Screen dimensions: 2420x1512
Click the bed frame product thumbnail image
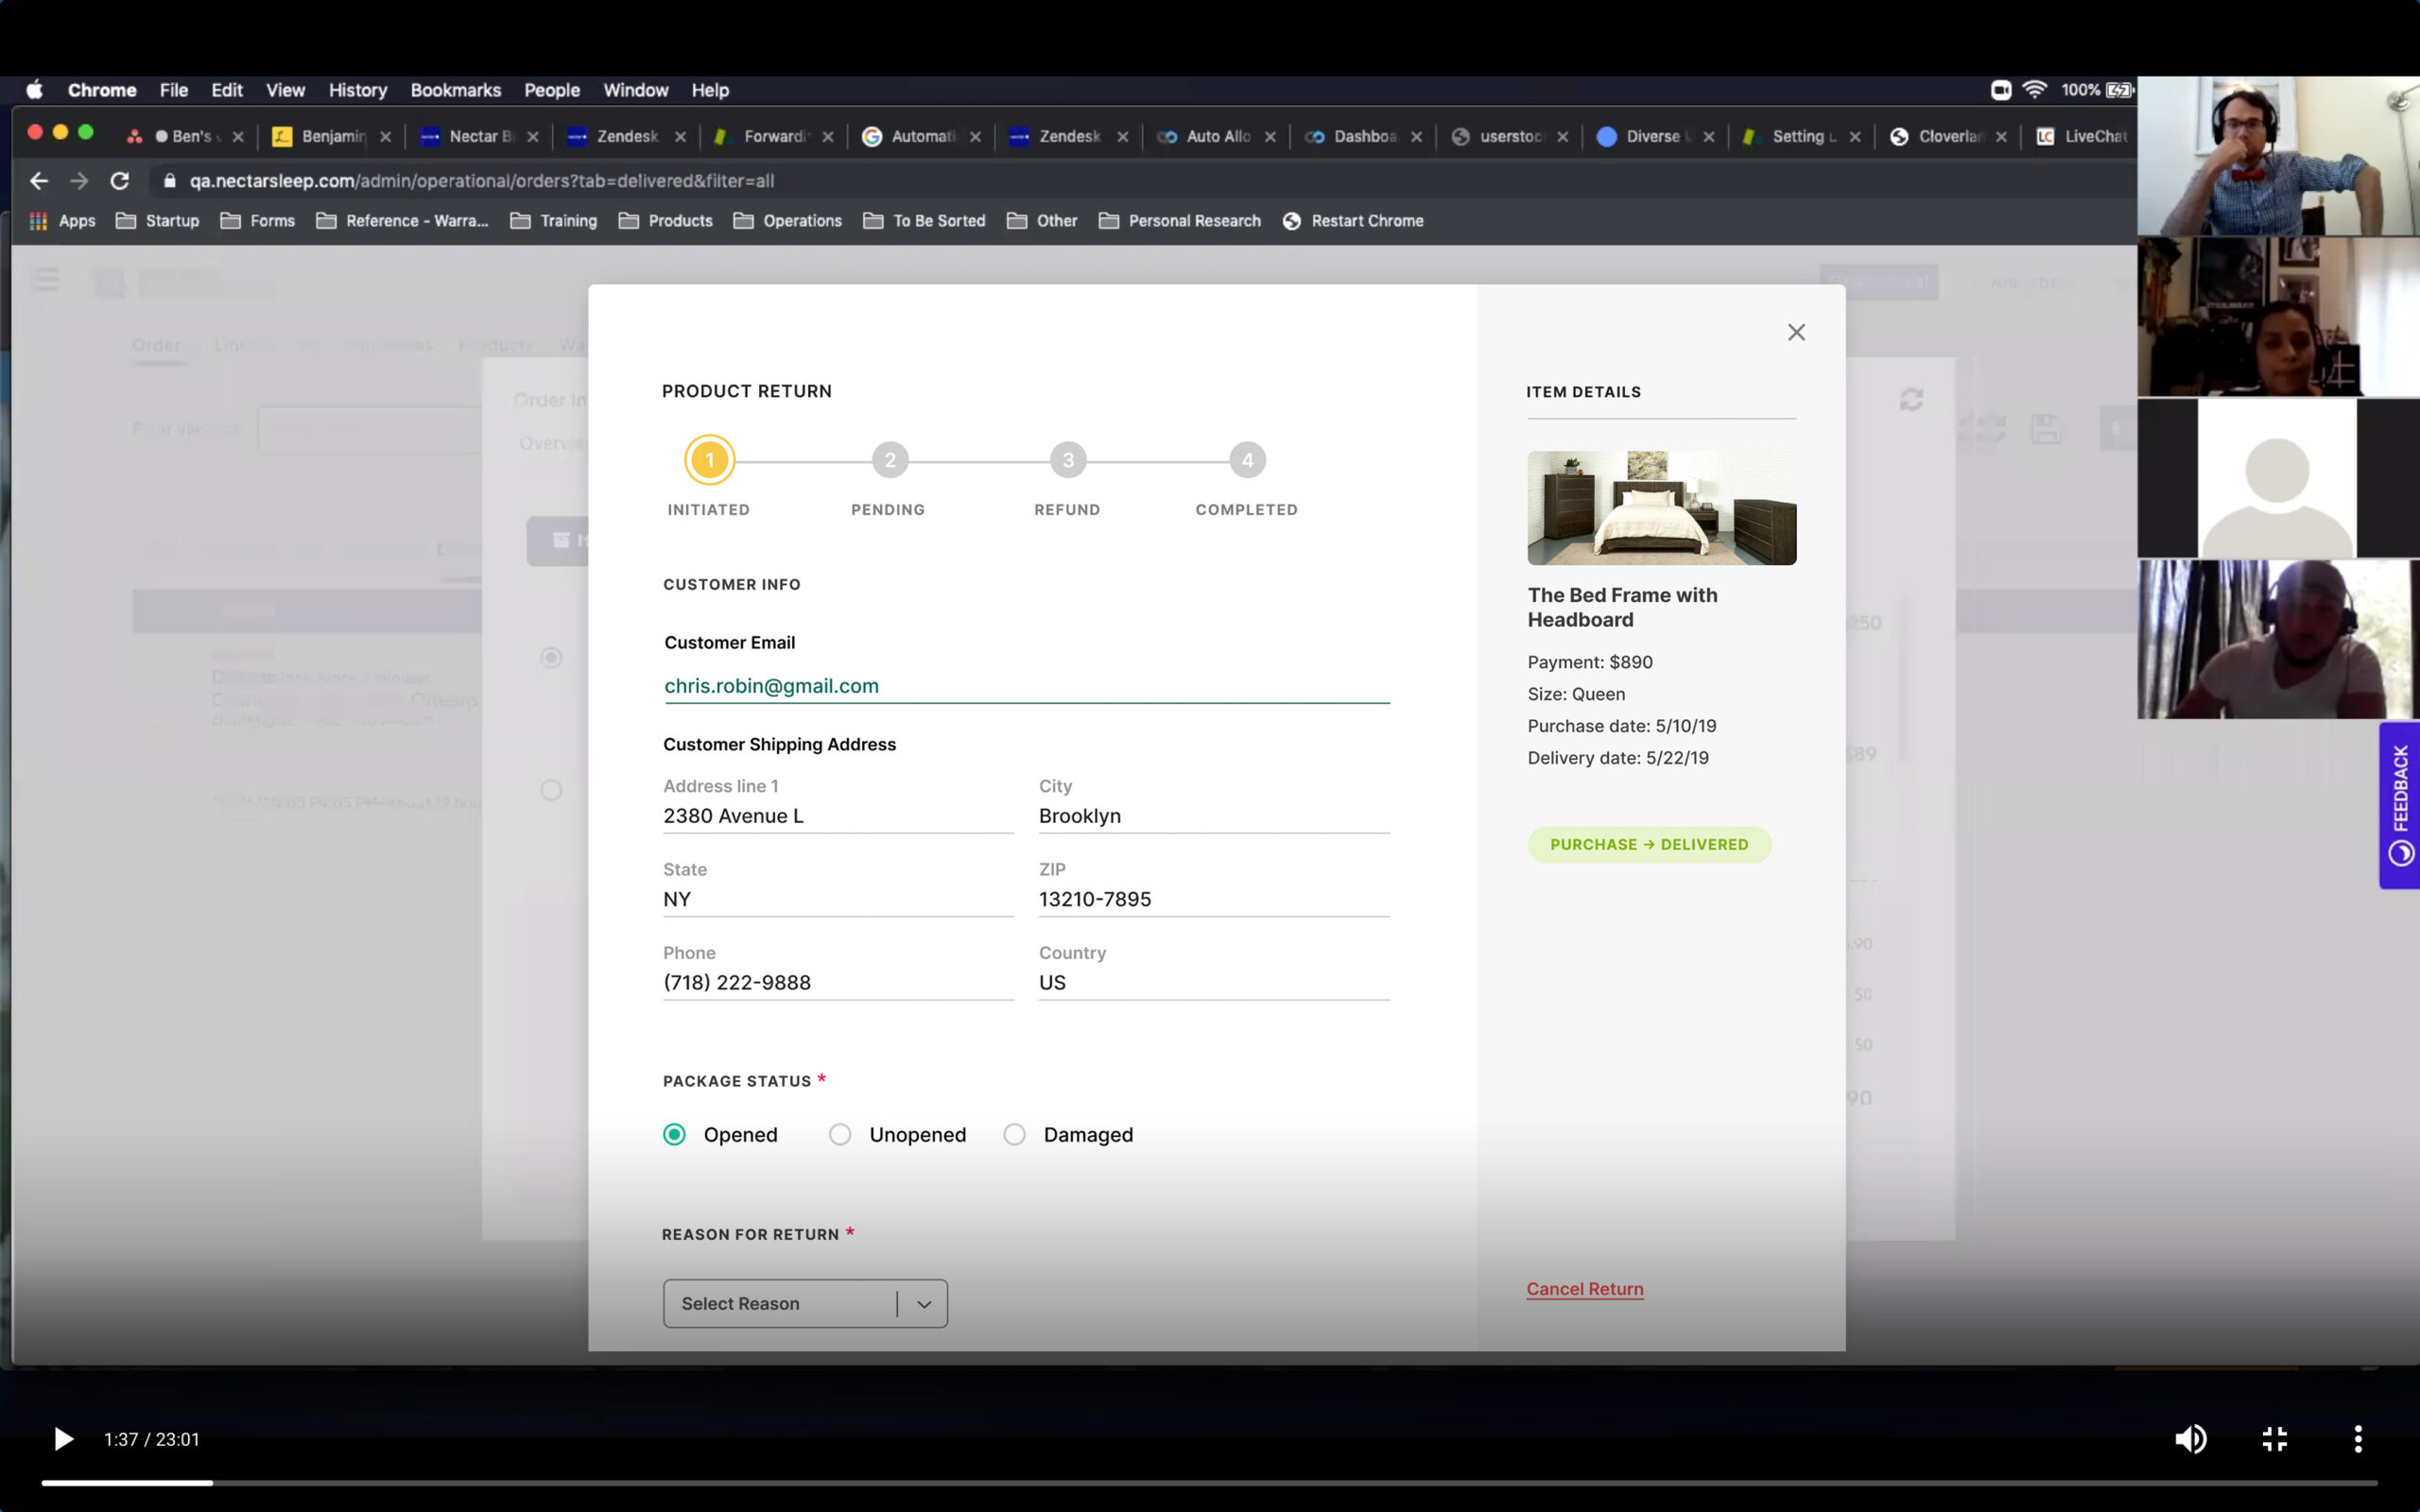[x=1659, y=507]
